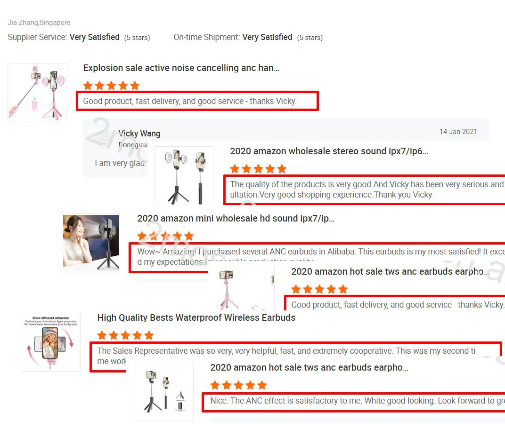Click the 'Sales Representative was so very helpful' review
The image size is (505, 444).
tap(286, 356)
